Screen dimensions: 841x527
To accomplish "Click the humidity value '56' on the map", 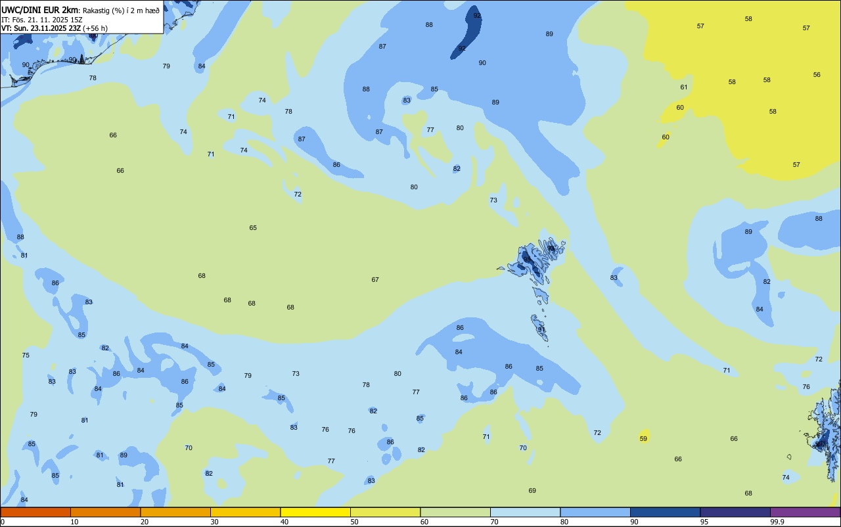I will coord(817,75).
